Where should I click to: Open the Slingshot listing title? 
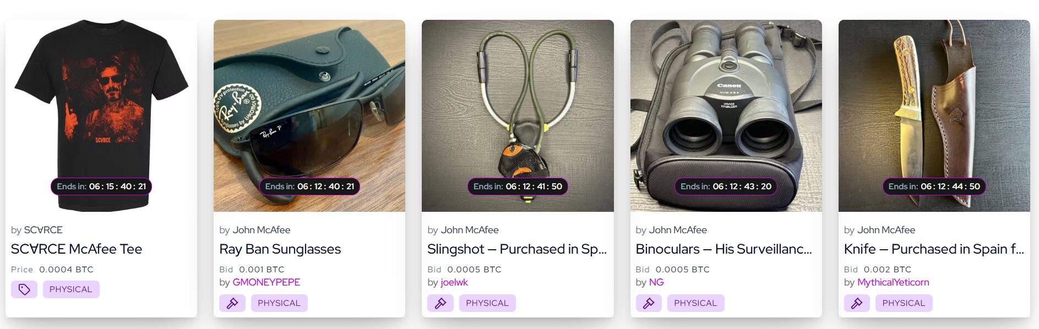(x=517, y=249)
